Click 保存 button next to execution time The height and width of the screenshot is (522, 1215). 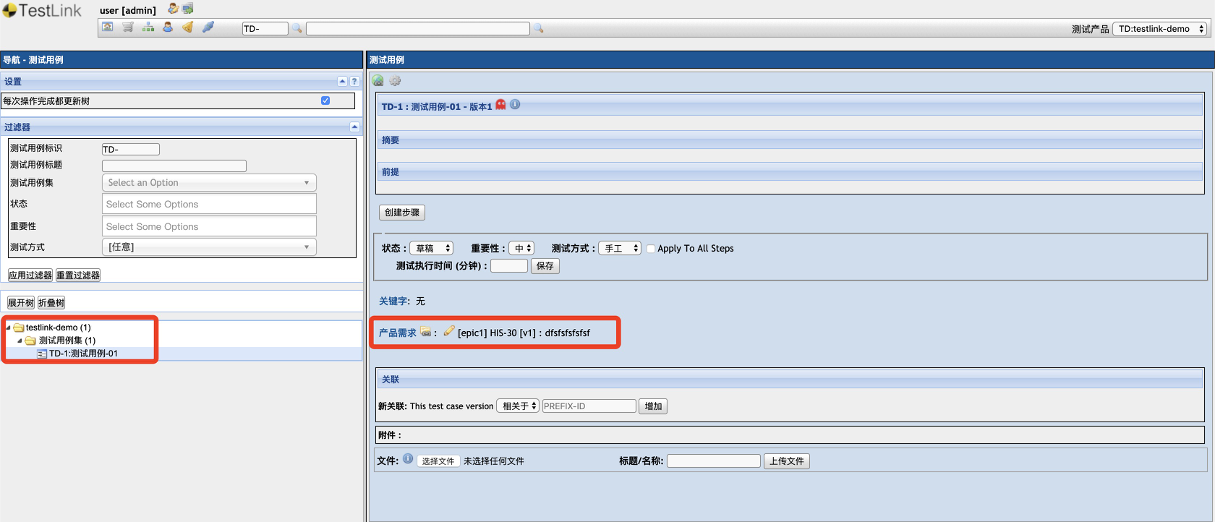coord(545,266)
